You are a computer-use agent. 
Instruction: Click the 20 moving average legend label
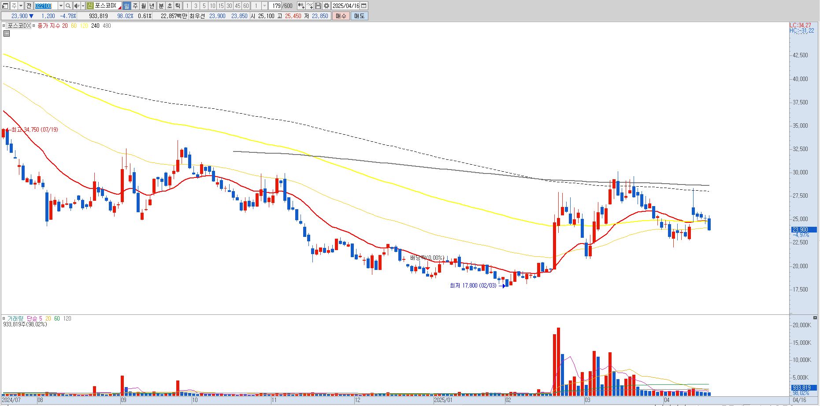(x=65, y=26)
